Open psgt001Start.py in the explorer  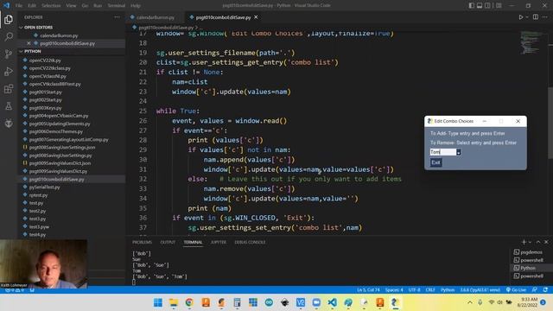pyautogui.click(x=46, y=92)
